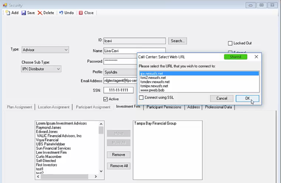
Task: Click the Undo arrow icon
Action: [x=61, y=12]
